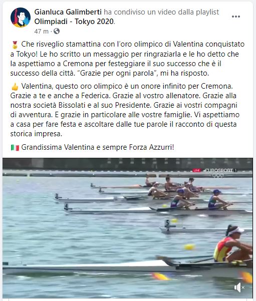256x301 pixels.
Task: Click the Olympic rings watermark
Action: (x=218, y=175)
